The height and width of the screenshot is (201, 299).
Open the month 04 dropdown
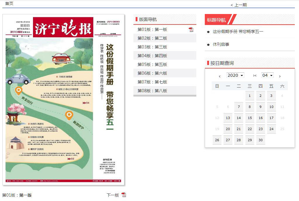[x=267, y=75]
